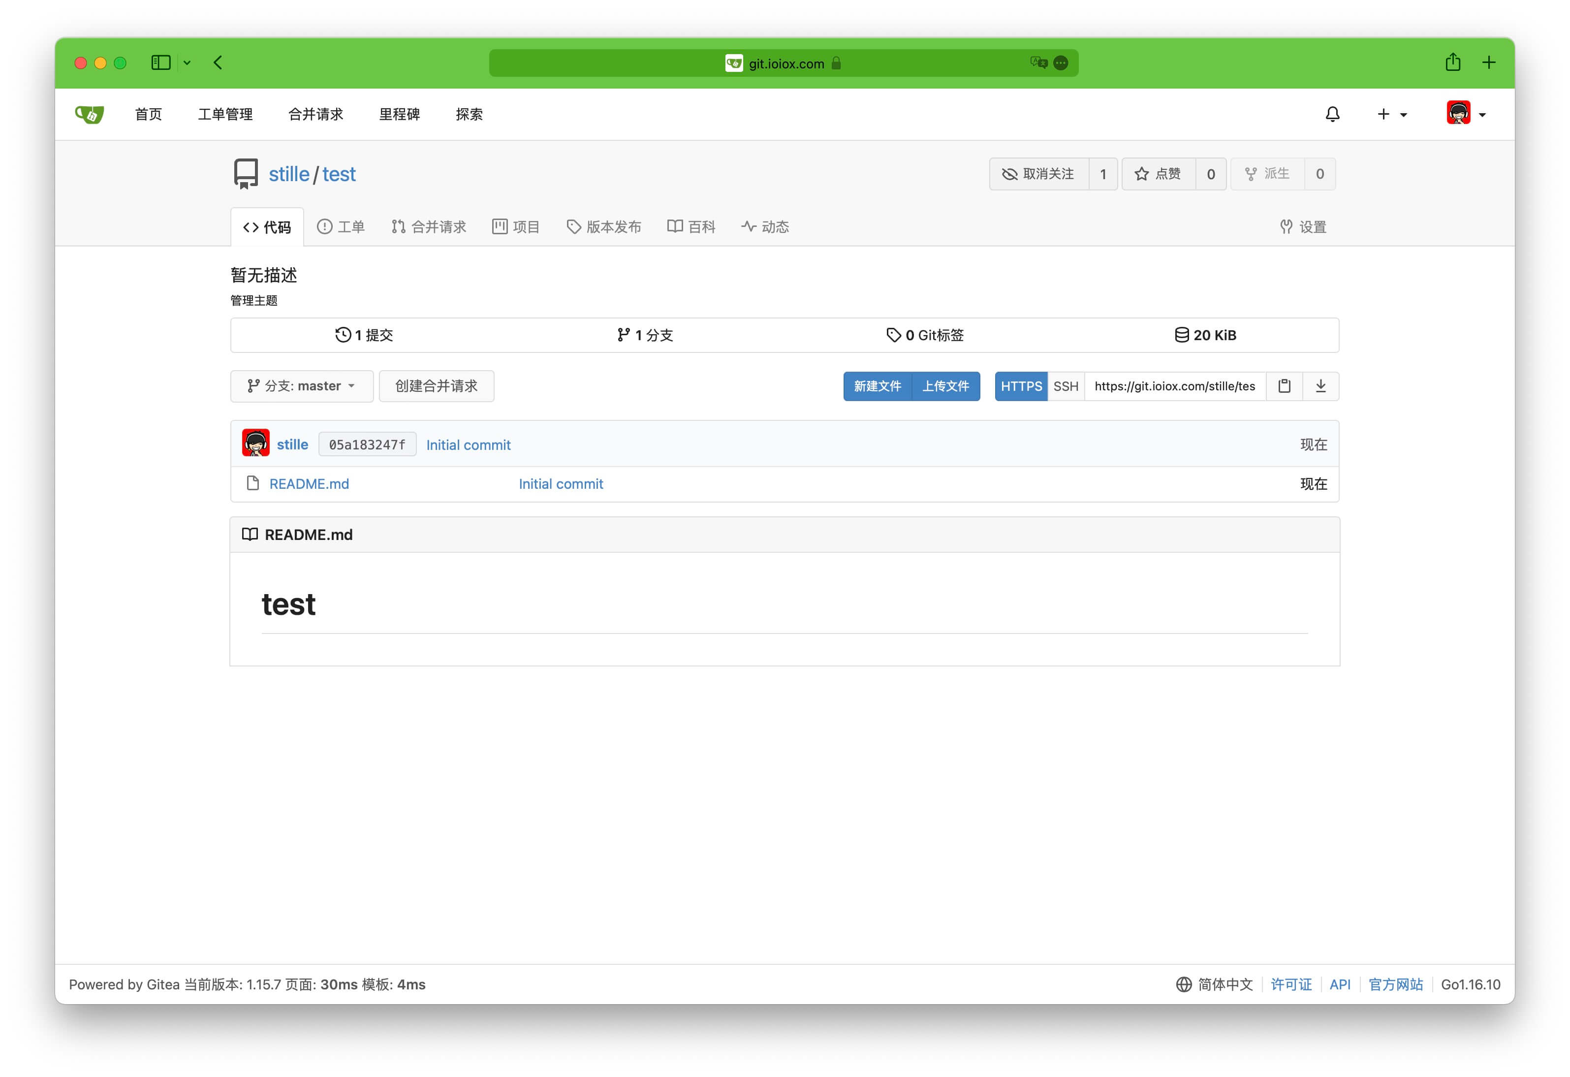Click the download repository icon

(1320, 386)
